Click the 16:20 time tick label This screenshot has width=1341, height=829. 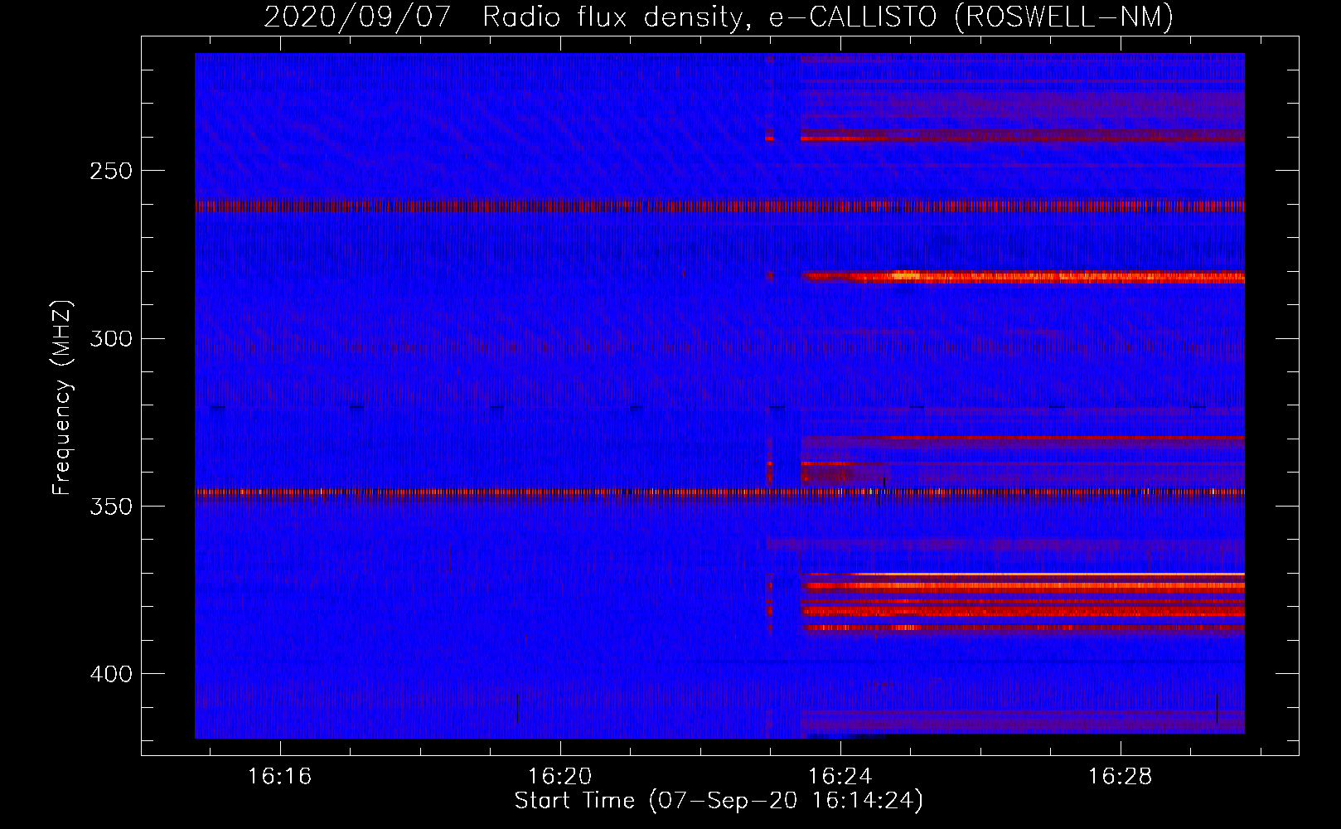(560, 777)
